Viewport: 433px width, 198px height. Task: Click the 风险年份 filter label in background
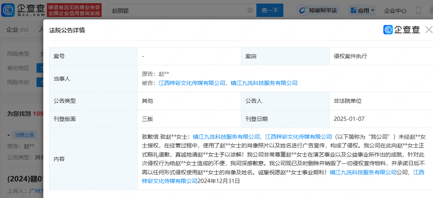point(18,82)
